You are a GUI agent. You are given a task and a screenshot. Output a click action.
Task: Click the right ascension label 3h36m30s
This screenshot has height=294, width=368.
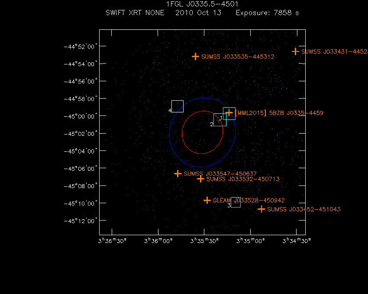click(x=112, y=241)
